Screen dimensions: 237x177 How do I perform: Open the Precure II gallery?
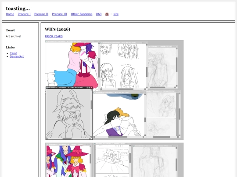[x=41, y=14]
